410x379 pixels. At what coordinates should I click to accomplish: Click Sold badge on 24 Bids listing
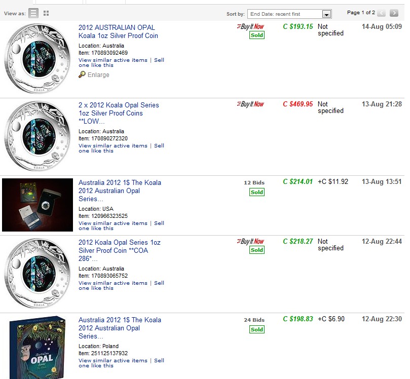[257, 329]
